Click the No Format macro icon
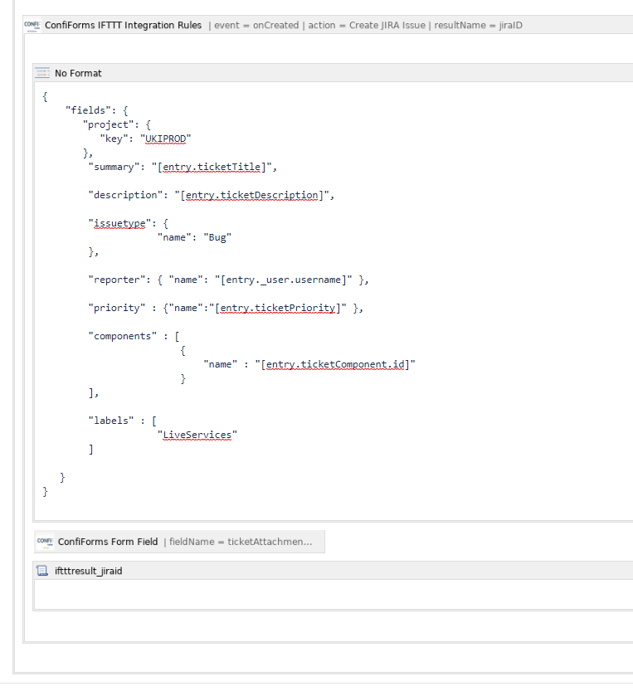 (x=42, y=73)
